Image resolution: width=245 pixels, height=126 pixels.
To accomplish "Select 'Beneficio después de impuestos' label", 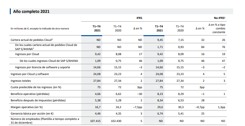I will pyautogui.click(x=38, y=100).
